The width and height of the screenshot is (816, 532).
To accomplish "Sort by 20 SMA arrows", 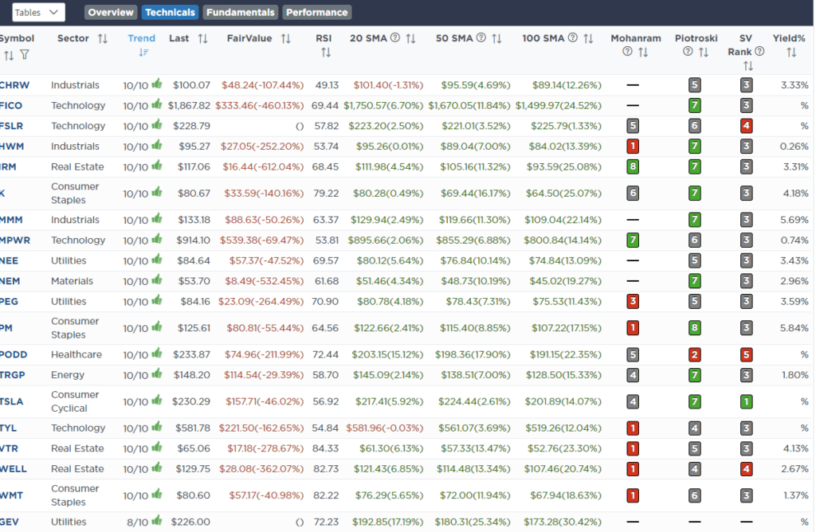I will 410,38.
